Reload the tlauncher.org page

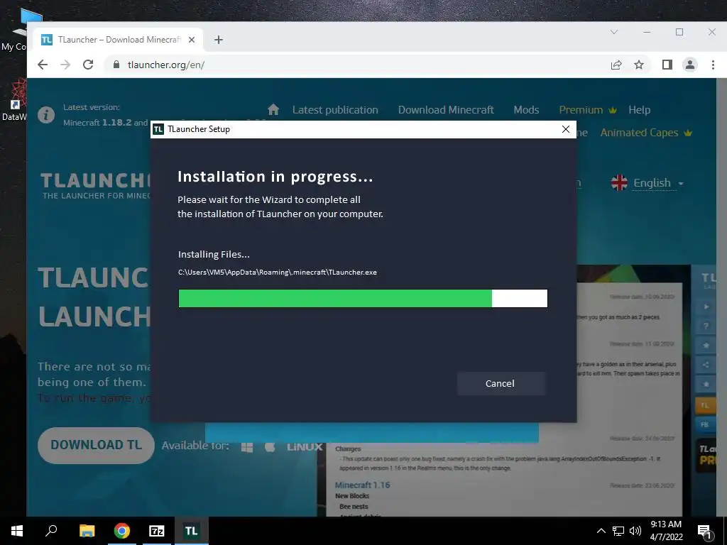point(88,65)
